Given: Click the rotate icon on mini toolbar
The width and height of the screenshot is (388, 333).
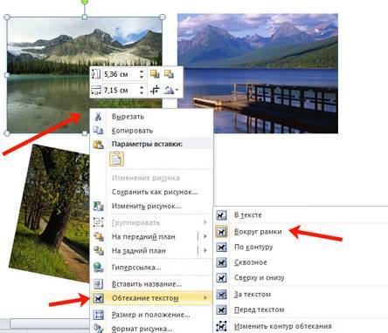Looking at the screenshot, I should click(169, 90).
